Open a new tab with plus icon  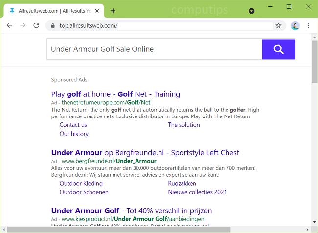pyautogui.click(x=113, y=10)
